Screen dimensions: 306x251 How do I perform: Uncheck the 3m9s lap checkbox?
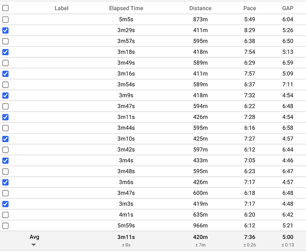tap(5, 95)
